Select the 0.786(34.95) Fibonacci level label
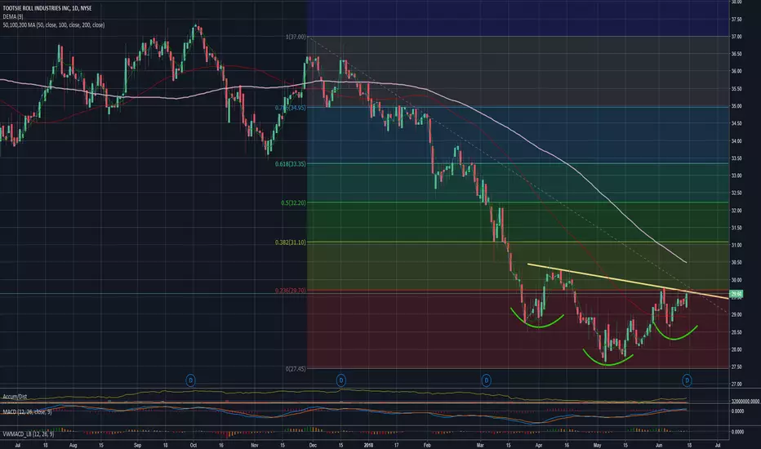Viewport: 761px width, 449px height. click(291, 108)
